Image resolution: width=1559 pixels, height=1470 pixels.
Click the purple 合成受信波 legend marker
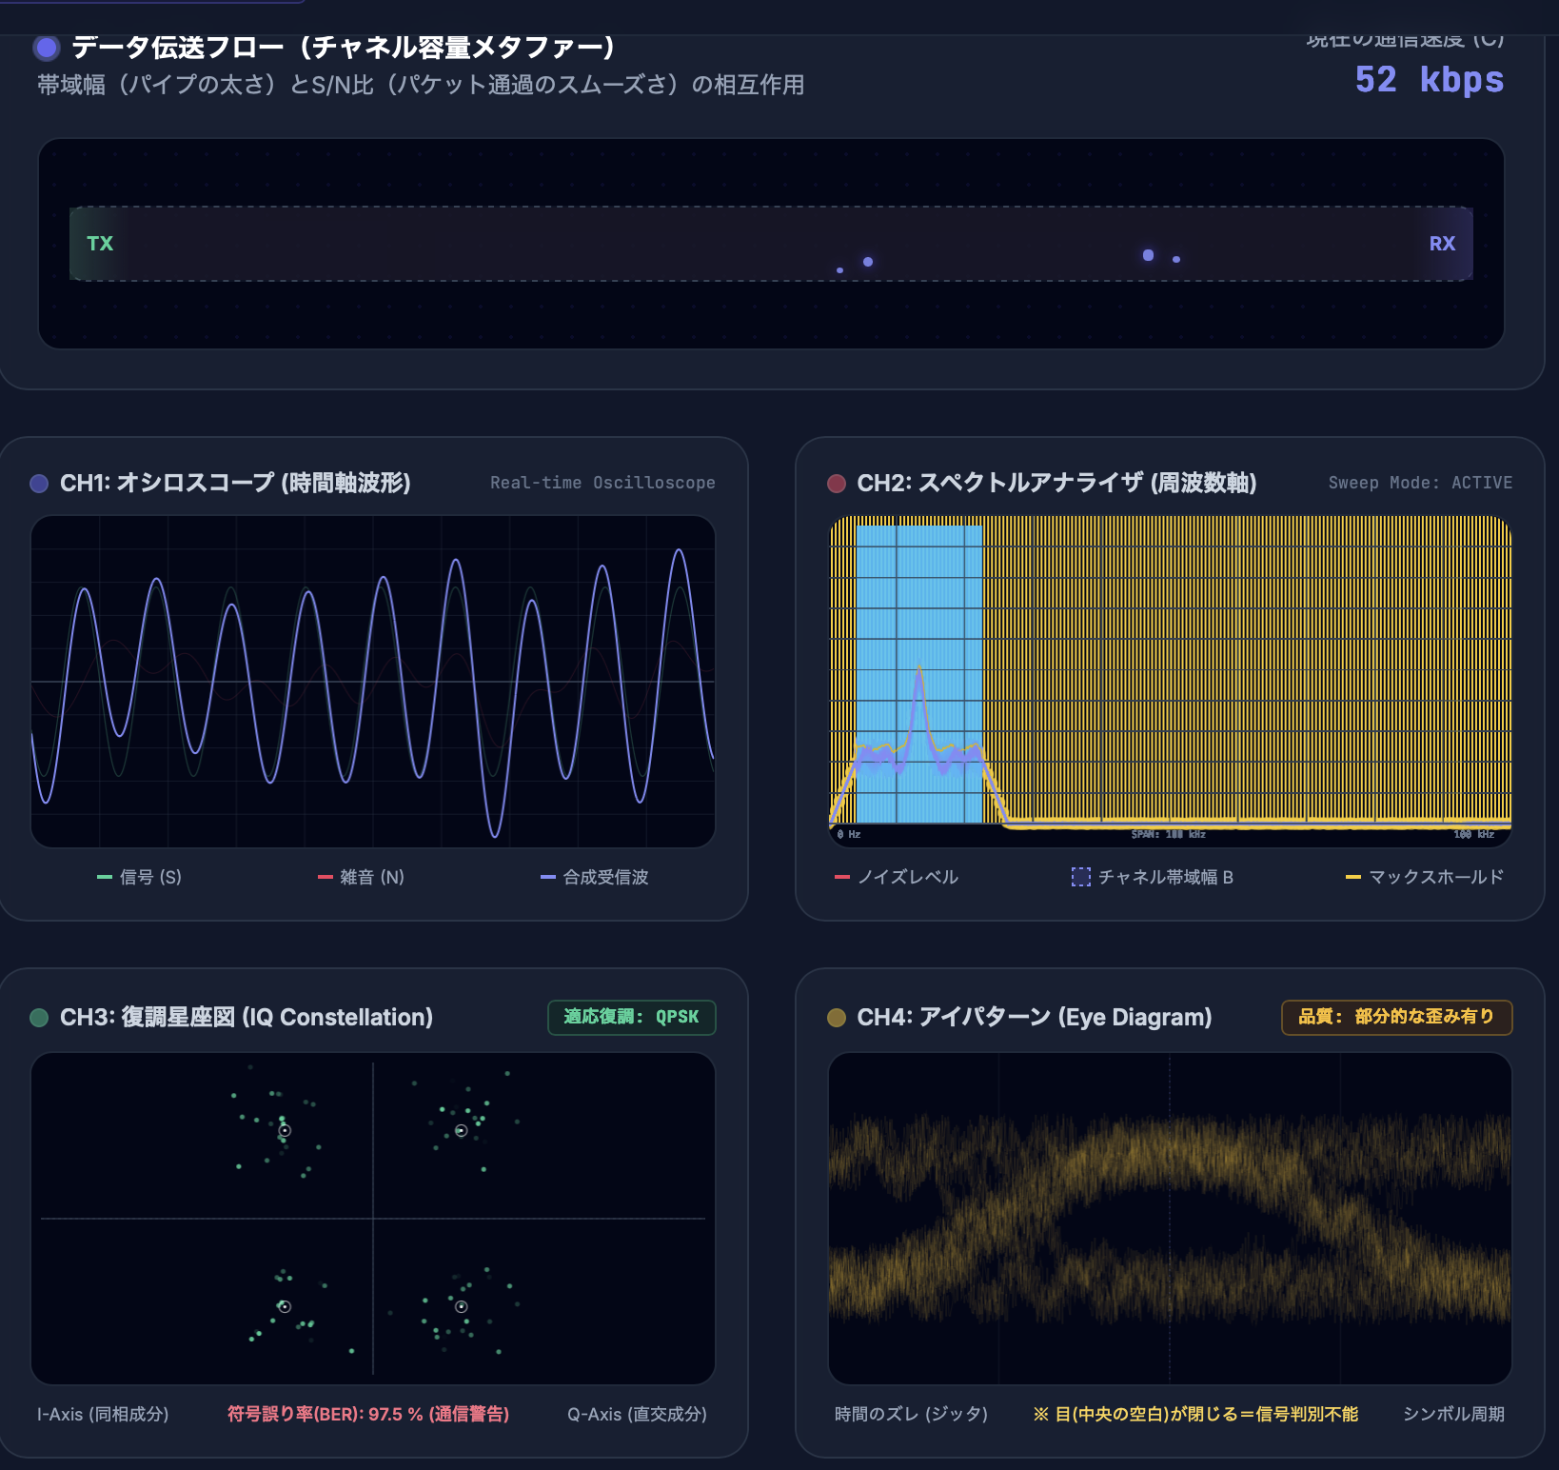[x=548, y=877]
